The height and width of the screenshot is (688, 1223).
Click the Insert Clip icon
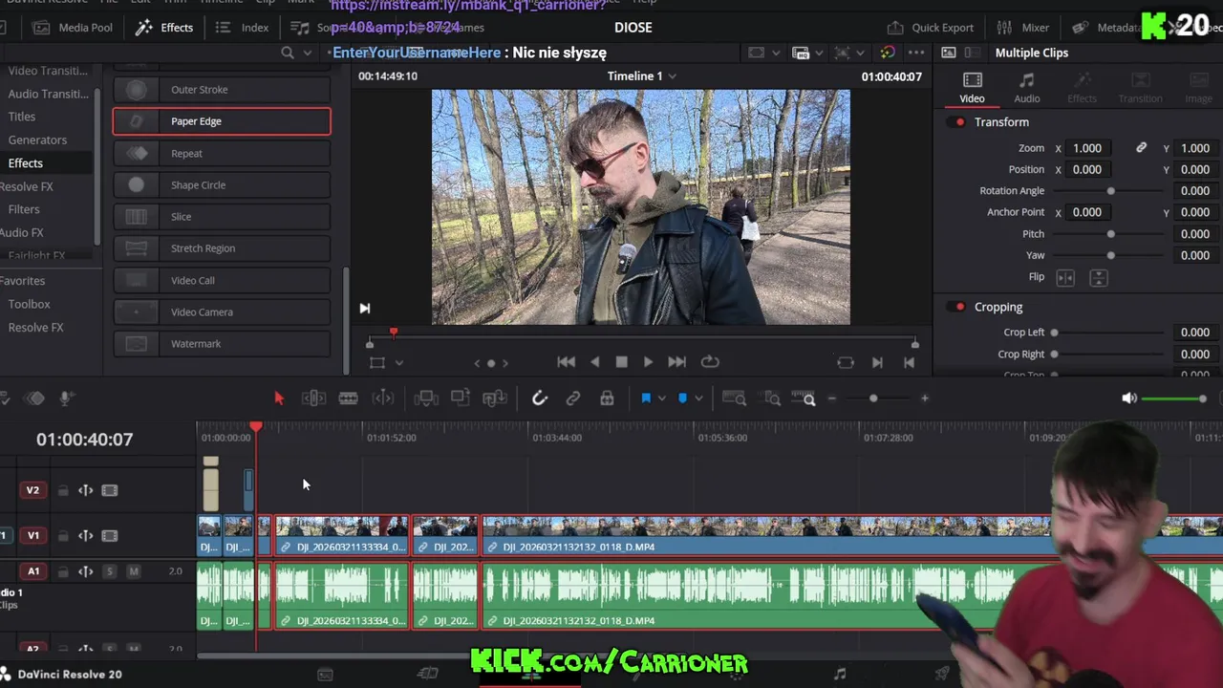pyautogui.click(x=426, y=398)
